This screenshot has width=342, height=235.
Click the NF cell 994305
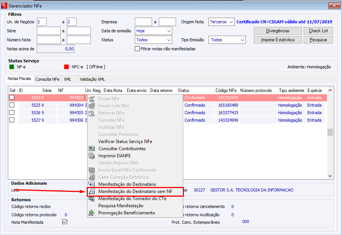point(71,113)
